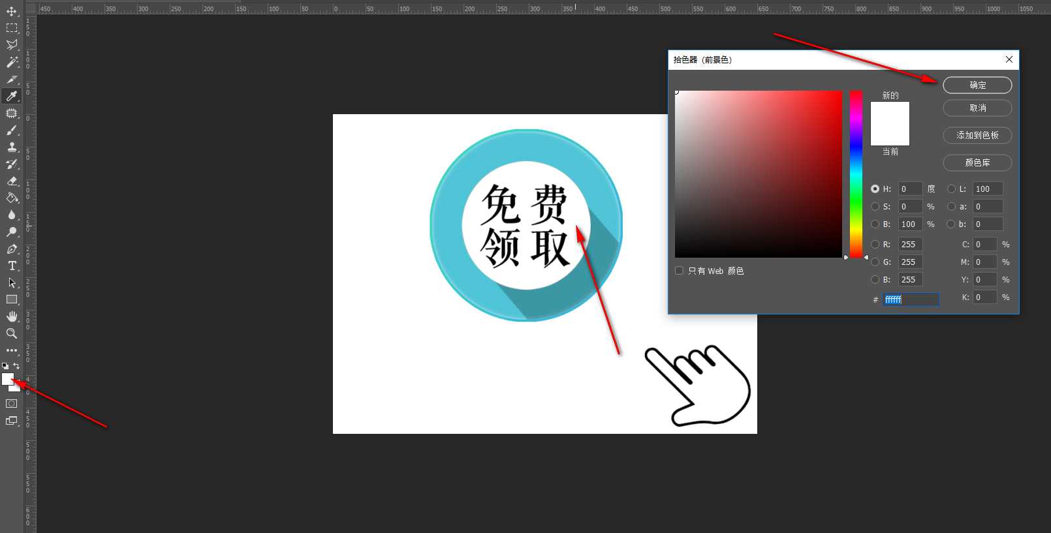Click the rainbow hue slider
The height and width of the screenshot is (533, 1051).
[x=856, y=174]
